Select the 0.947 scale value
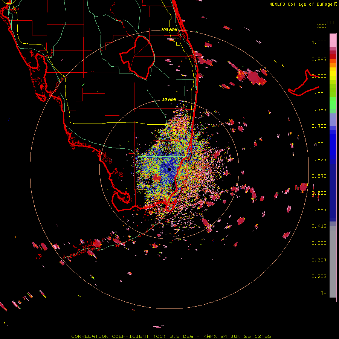This screenshot has width=339, height=339. [x=319, y=59]
